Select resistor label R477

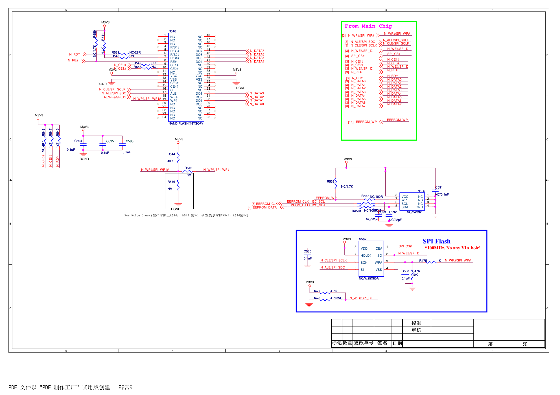[316, 291]
